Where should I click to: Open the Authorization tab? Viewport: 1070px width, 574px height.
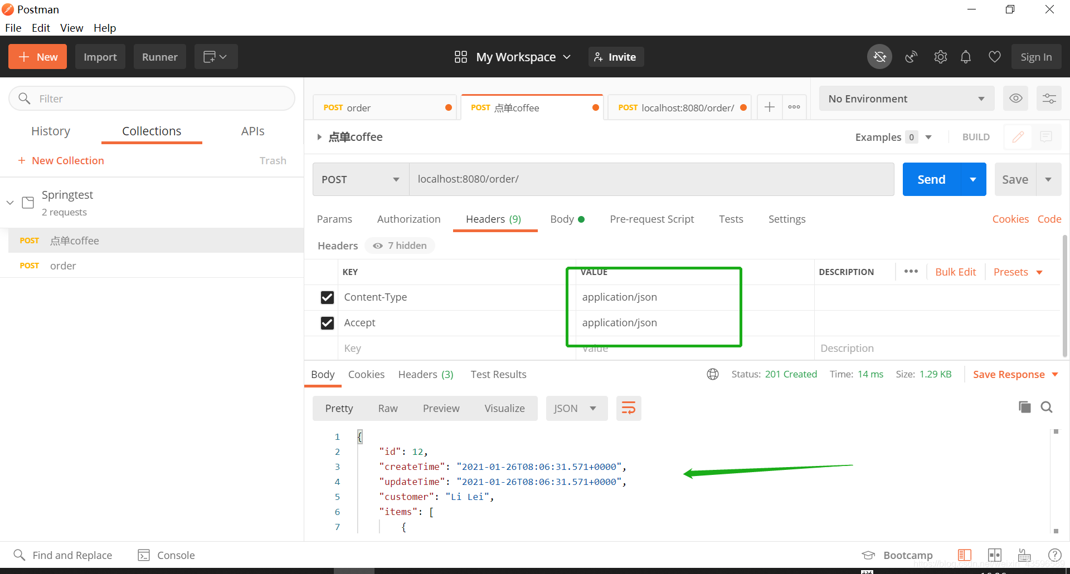click(408, 219)
